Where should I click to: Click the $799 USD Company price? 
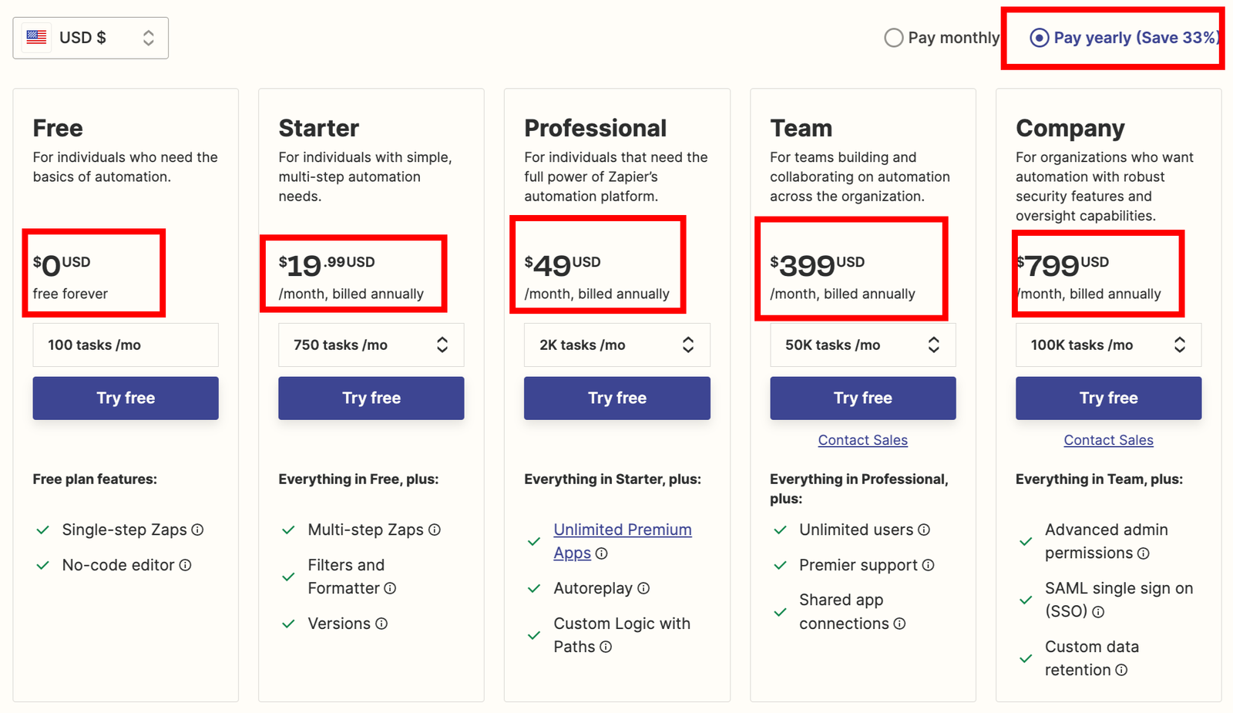(1063, 265)
